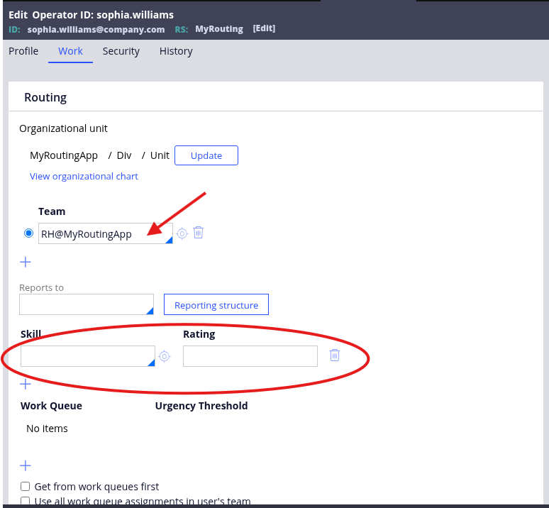Add a new team with plus icon

click(26, 262)
